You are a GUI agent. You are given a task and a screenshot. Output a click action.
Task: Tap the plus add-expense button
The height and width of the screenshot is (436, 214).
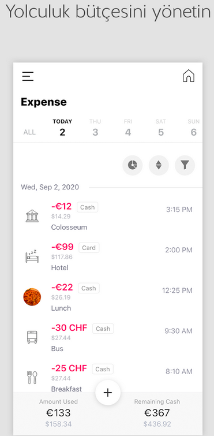click(x=108, y=392)
